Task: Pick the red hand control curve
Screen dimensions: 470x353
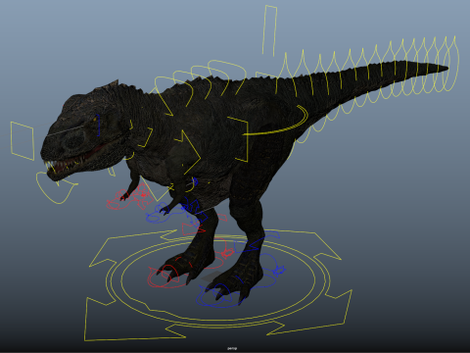Action: tap(118, 201)
